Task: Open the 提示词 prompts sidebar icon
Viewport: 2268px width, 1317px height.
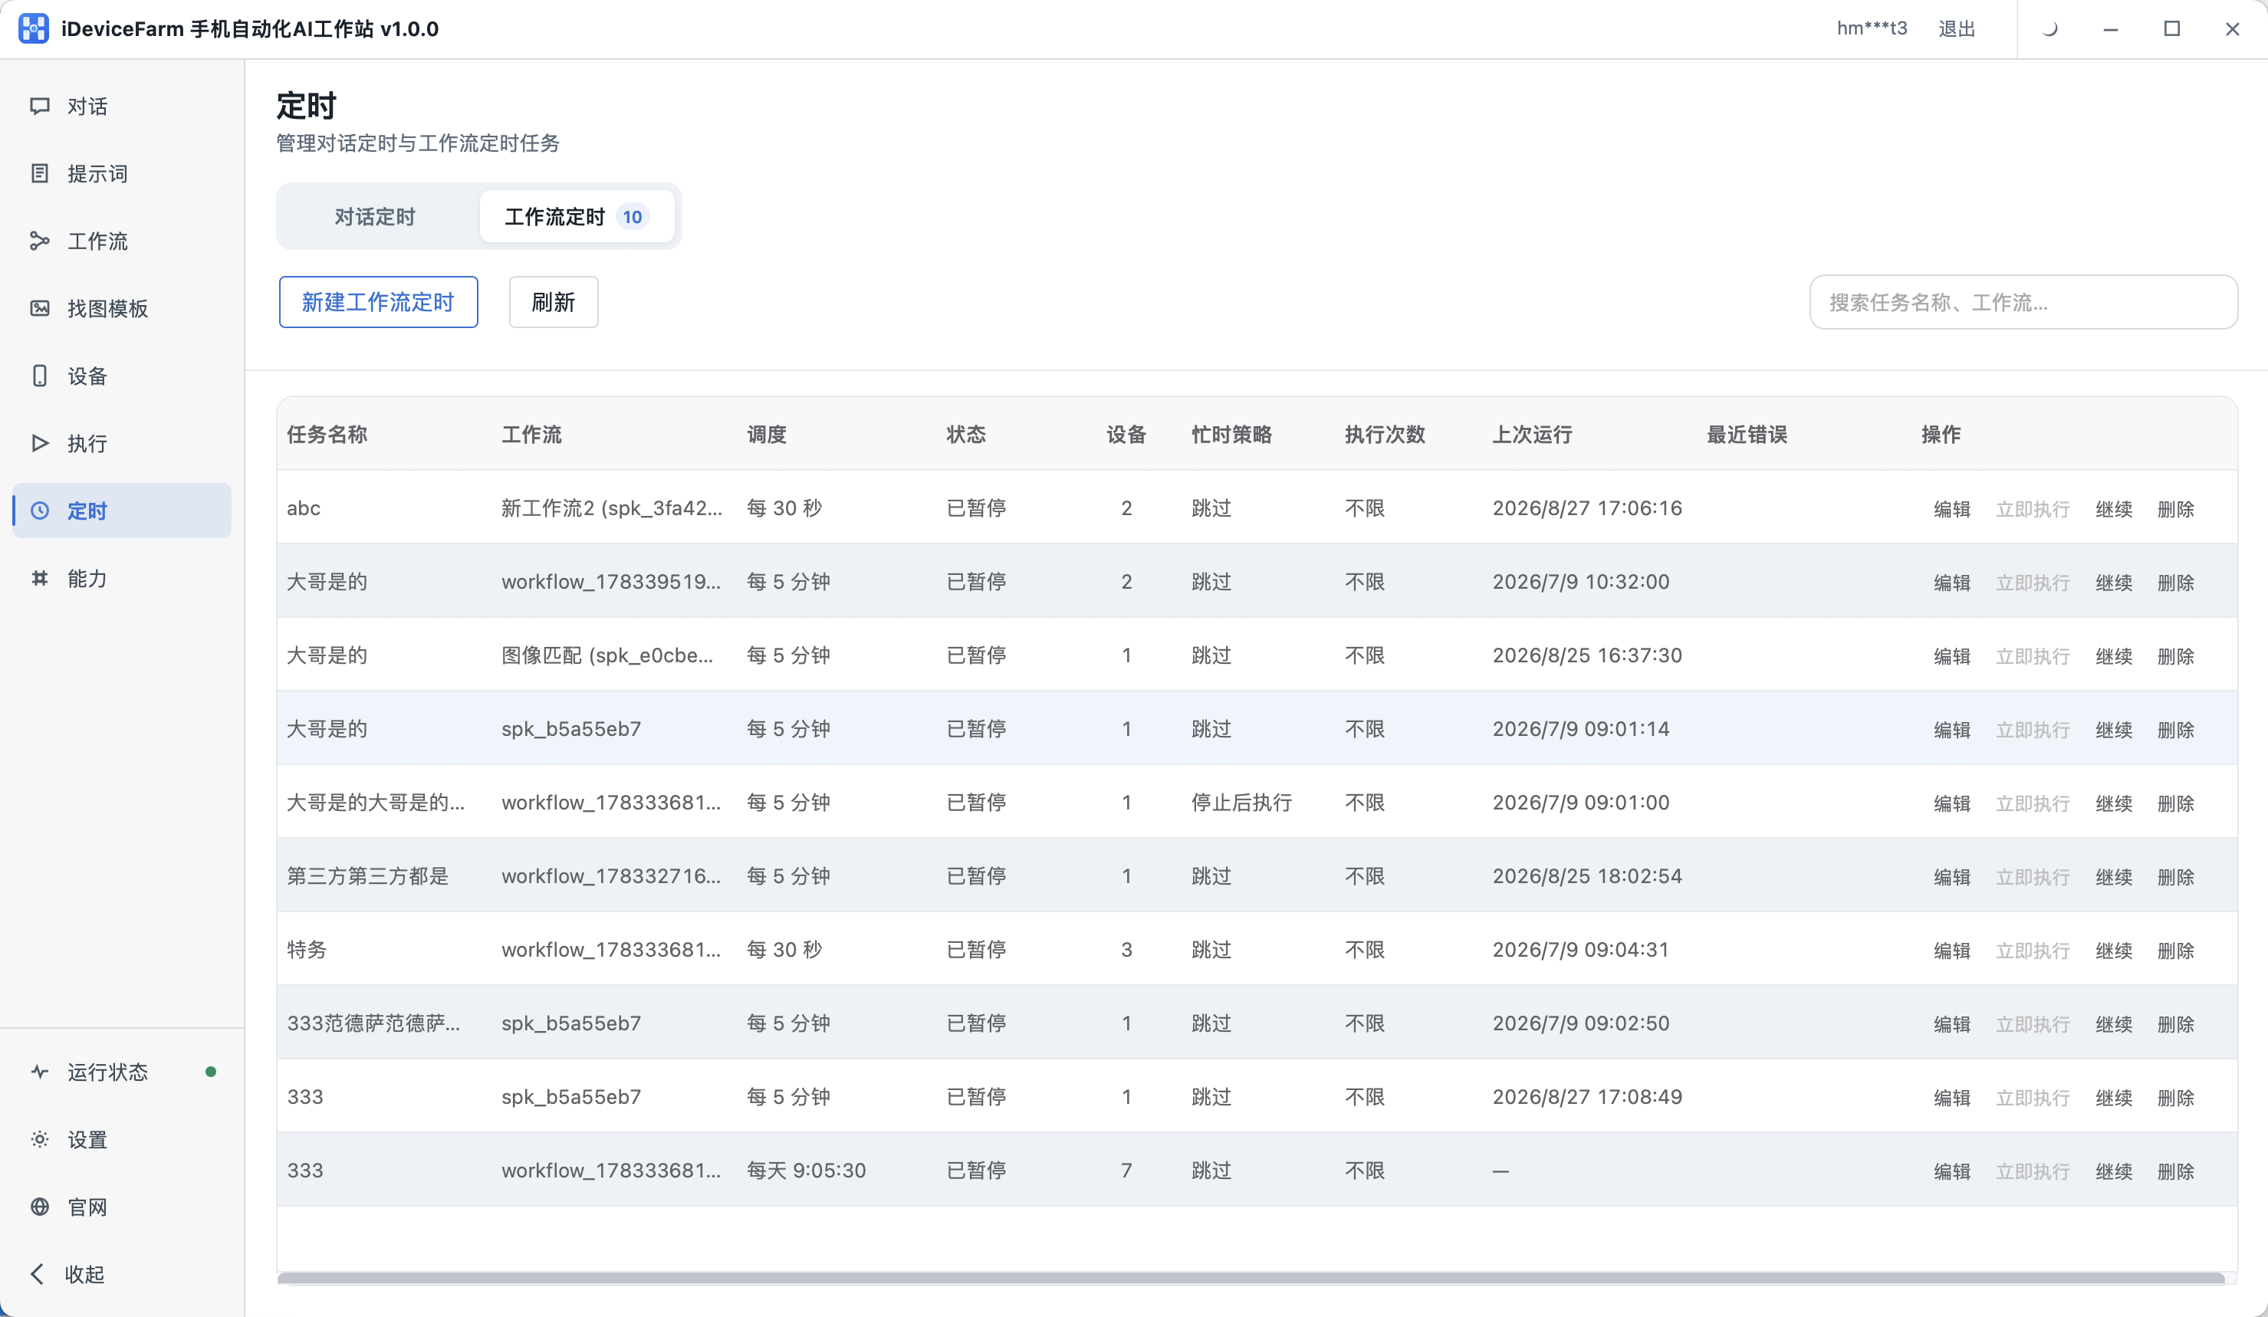Action: 40,173
